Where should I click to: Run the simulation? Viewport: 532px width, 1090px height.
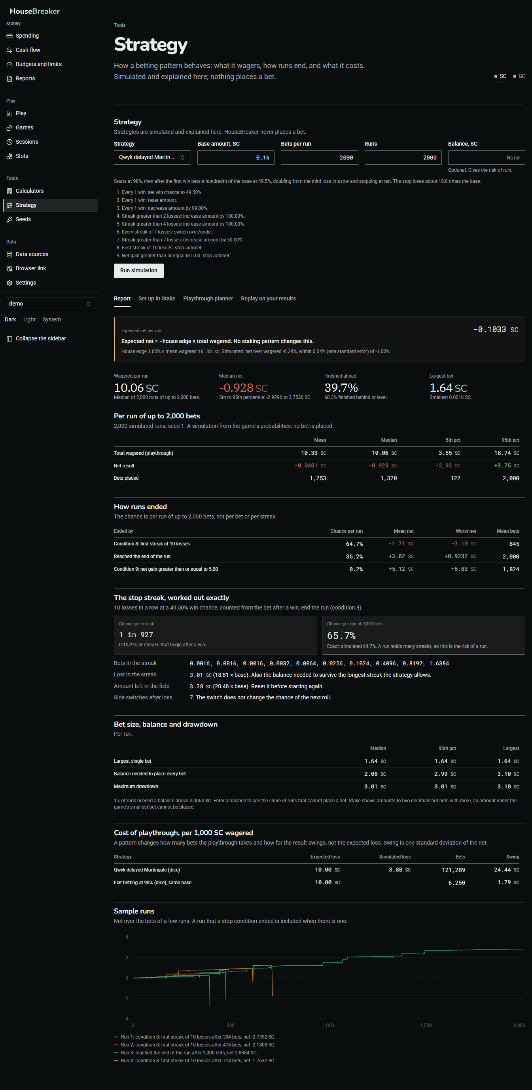point(139,271)
